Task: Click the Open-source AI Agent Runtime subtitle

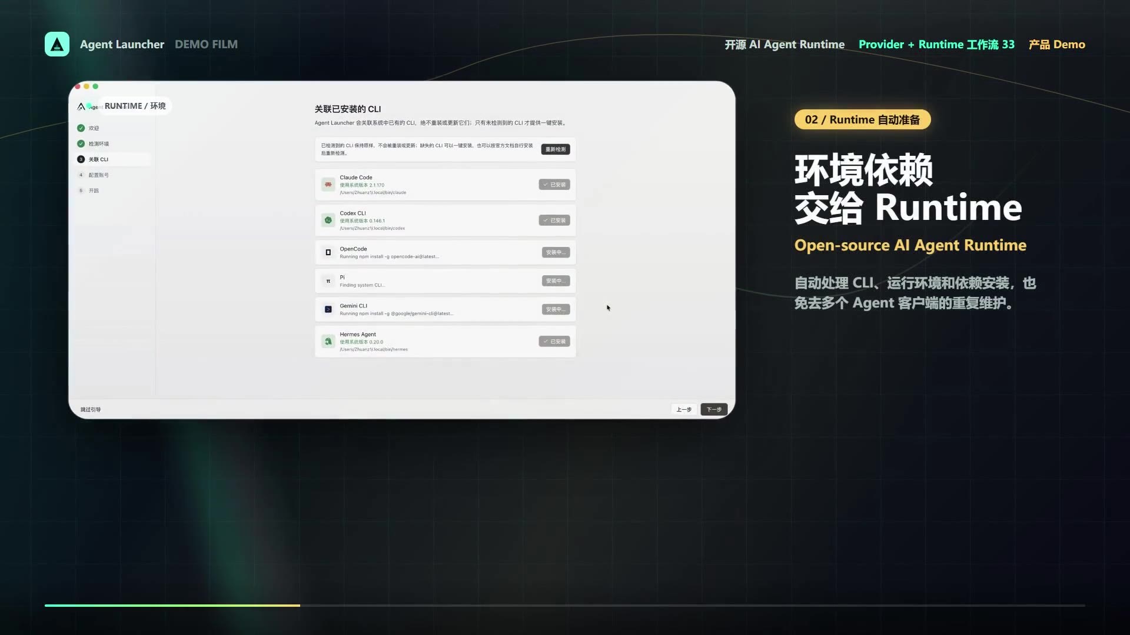Action: point(910,245)
